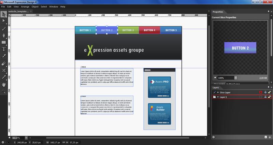Open the View menu
Viewport: 273px width, 145px height.
click(x=16, y=6)
